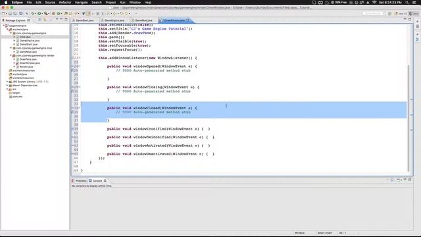This screenshot has height=237, width=421.
Task: Open the Package Explorer view menu arrow
Action: click(57, 19)
